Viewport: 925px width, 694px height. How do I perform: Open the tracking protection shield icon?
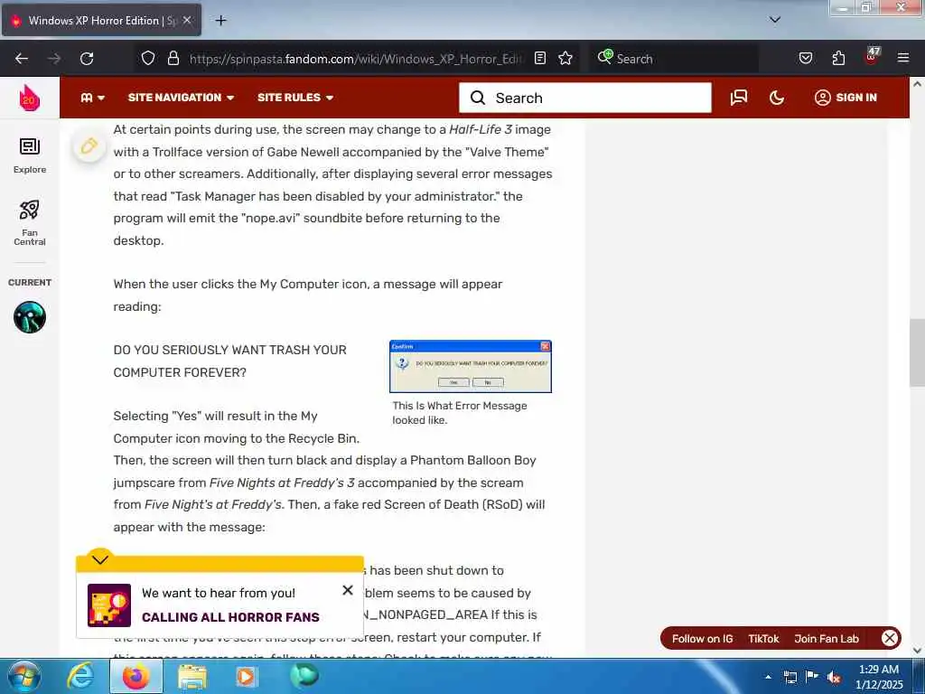pos(148,58)
